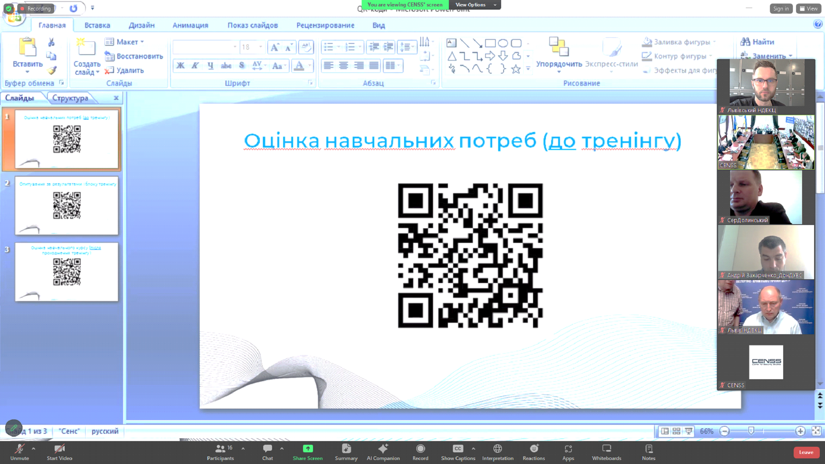
Task: Click the Sign in button
Action: point(780,9)
